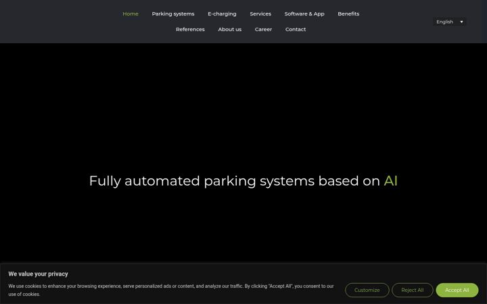Select Services in the navigation
Image resolution: width=487 pixels, height=304 pixels.
(260, 14)
